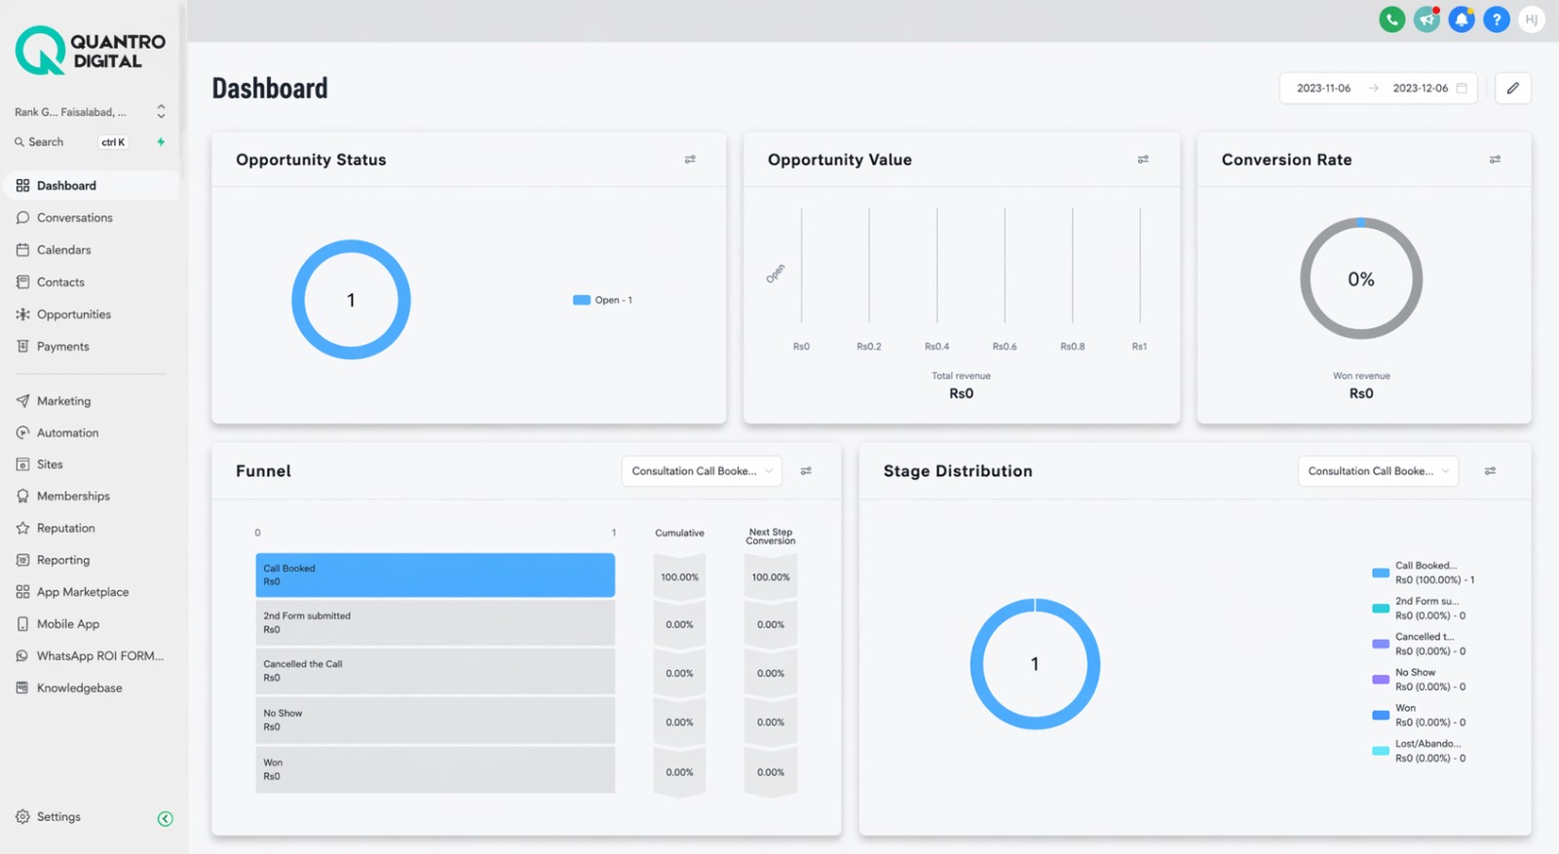Open the notifications bell icon
1559x854 pixels.
[1462, 19]
